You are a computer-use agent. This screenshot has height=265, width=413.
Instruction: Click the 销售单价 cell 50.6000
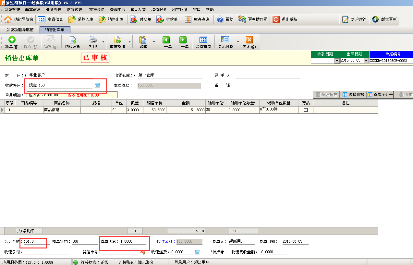pyautogui.click(x=154, y=110)
